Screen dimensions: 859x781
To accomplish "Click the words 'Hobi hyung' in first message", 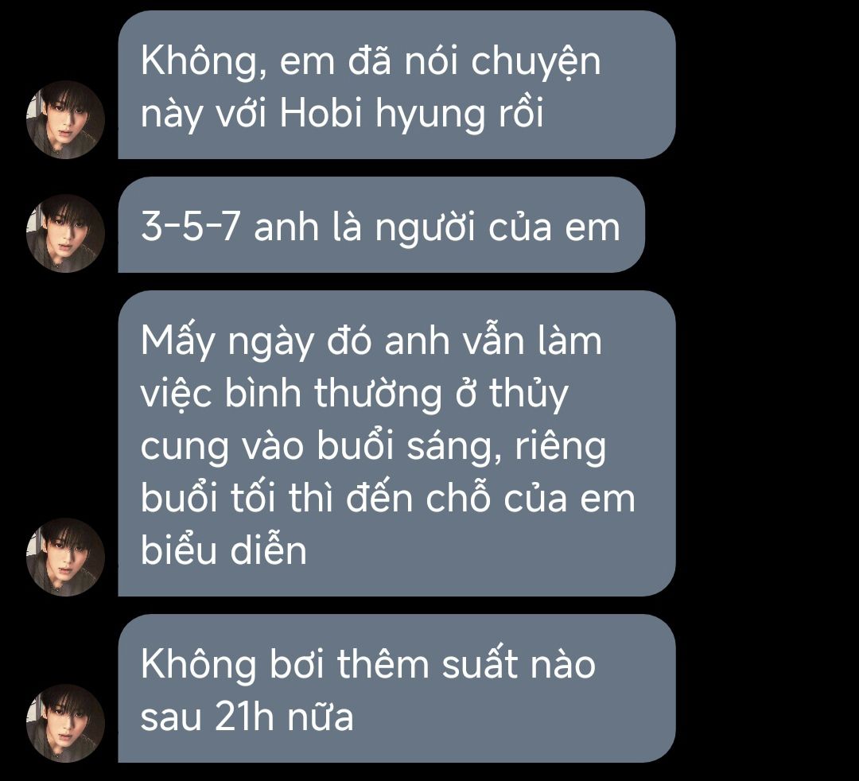I will point(383,115).
